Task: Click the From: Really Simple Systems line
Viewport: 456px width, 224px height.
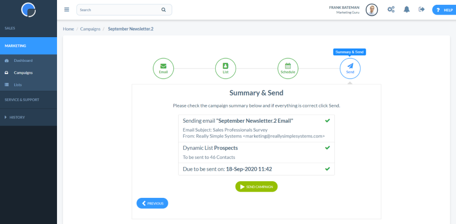Action: pos(254,136)
